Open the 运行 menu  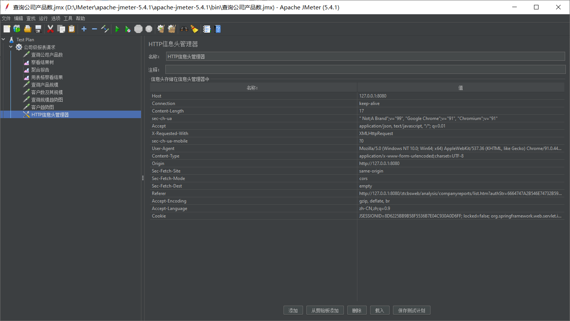[x=43, y=18]
